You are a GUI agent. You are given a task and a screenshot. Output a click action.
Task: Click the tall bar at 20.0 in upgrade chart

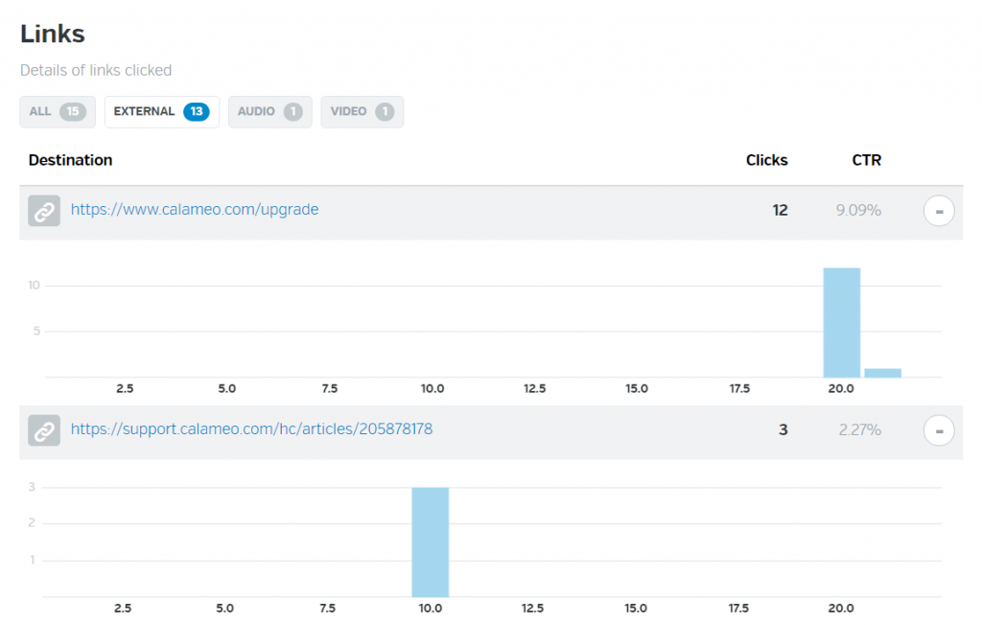842,322
